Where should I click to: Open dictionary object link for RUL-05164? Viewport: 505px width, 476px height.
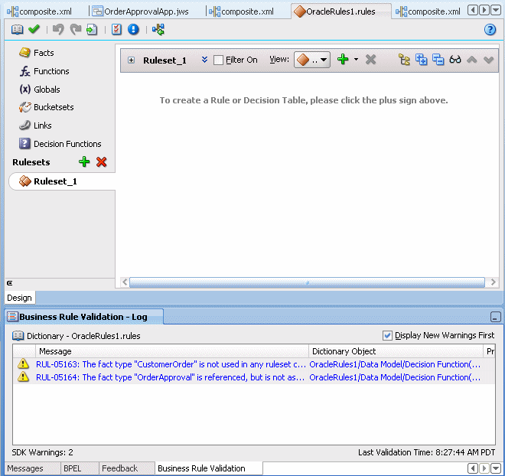(395, 377)
